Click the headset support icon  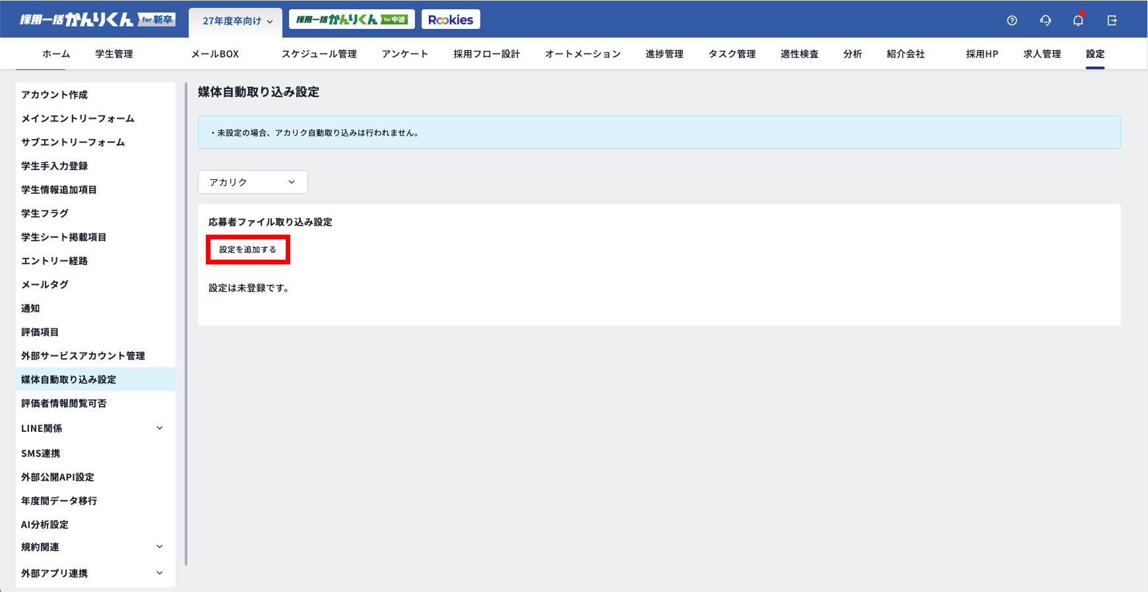click(1045, 20)
